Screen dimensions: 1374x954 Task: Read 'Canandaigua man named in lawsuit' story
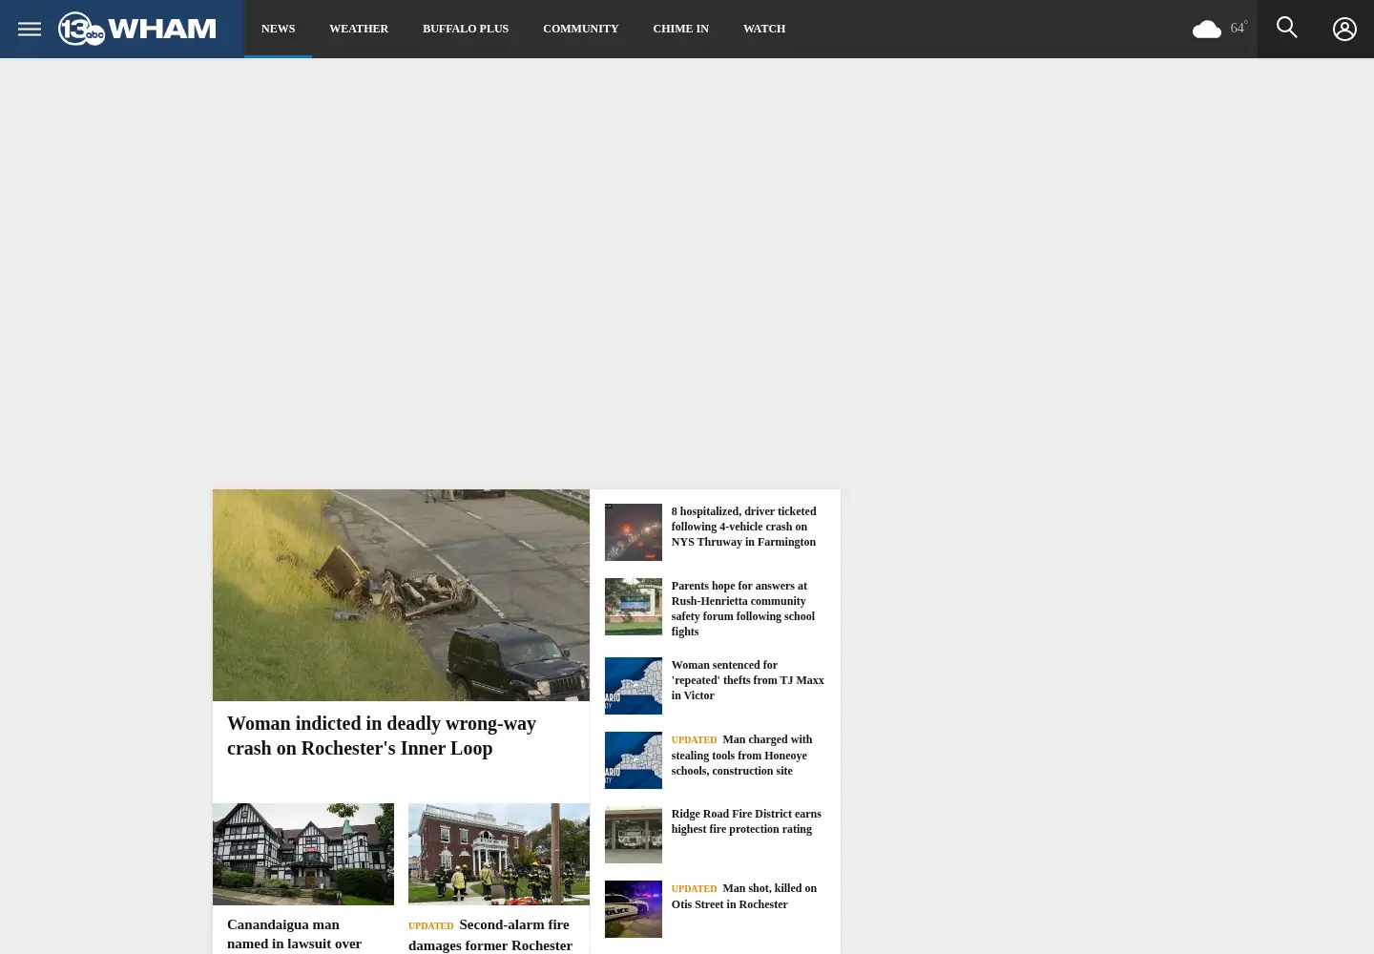(295, 934)
